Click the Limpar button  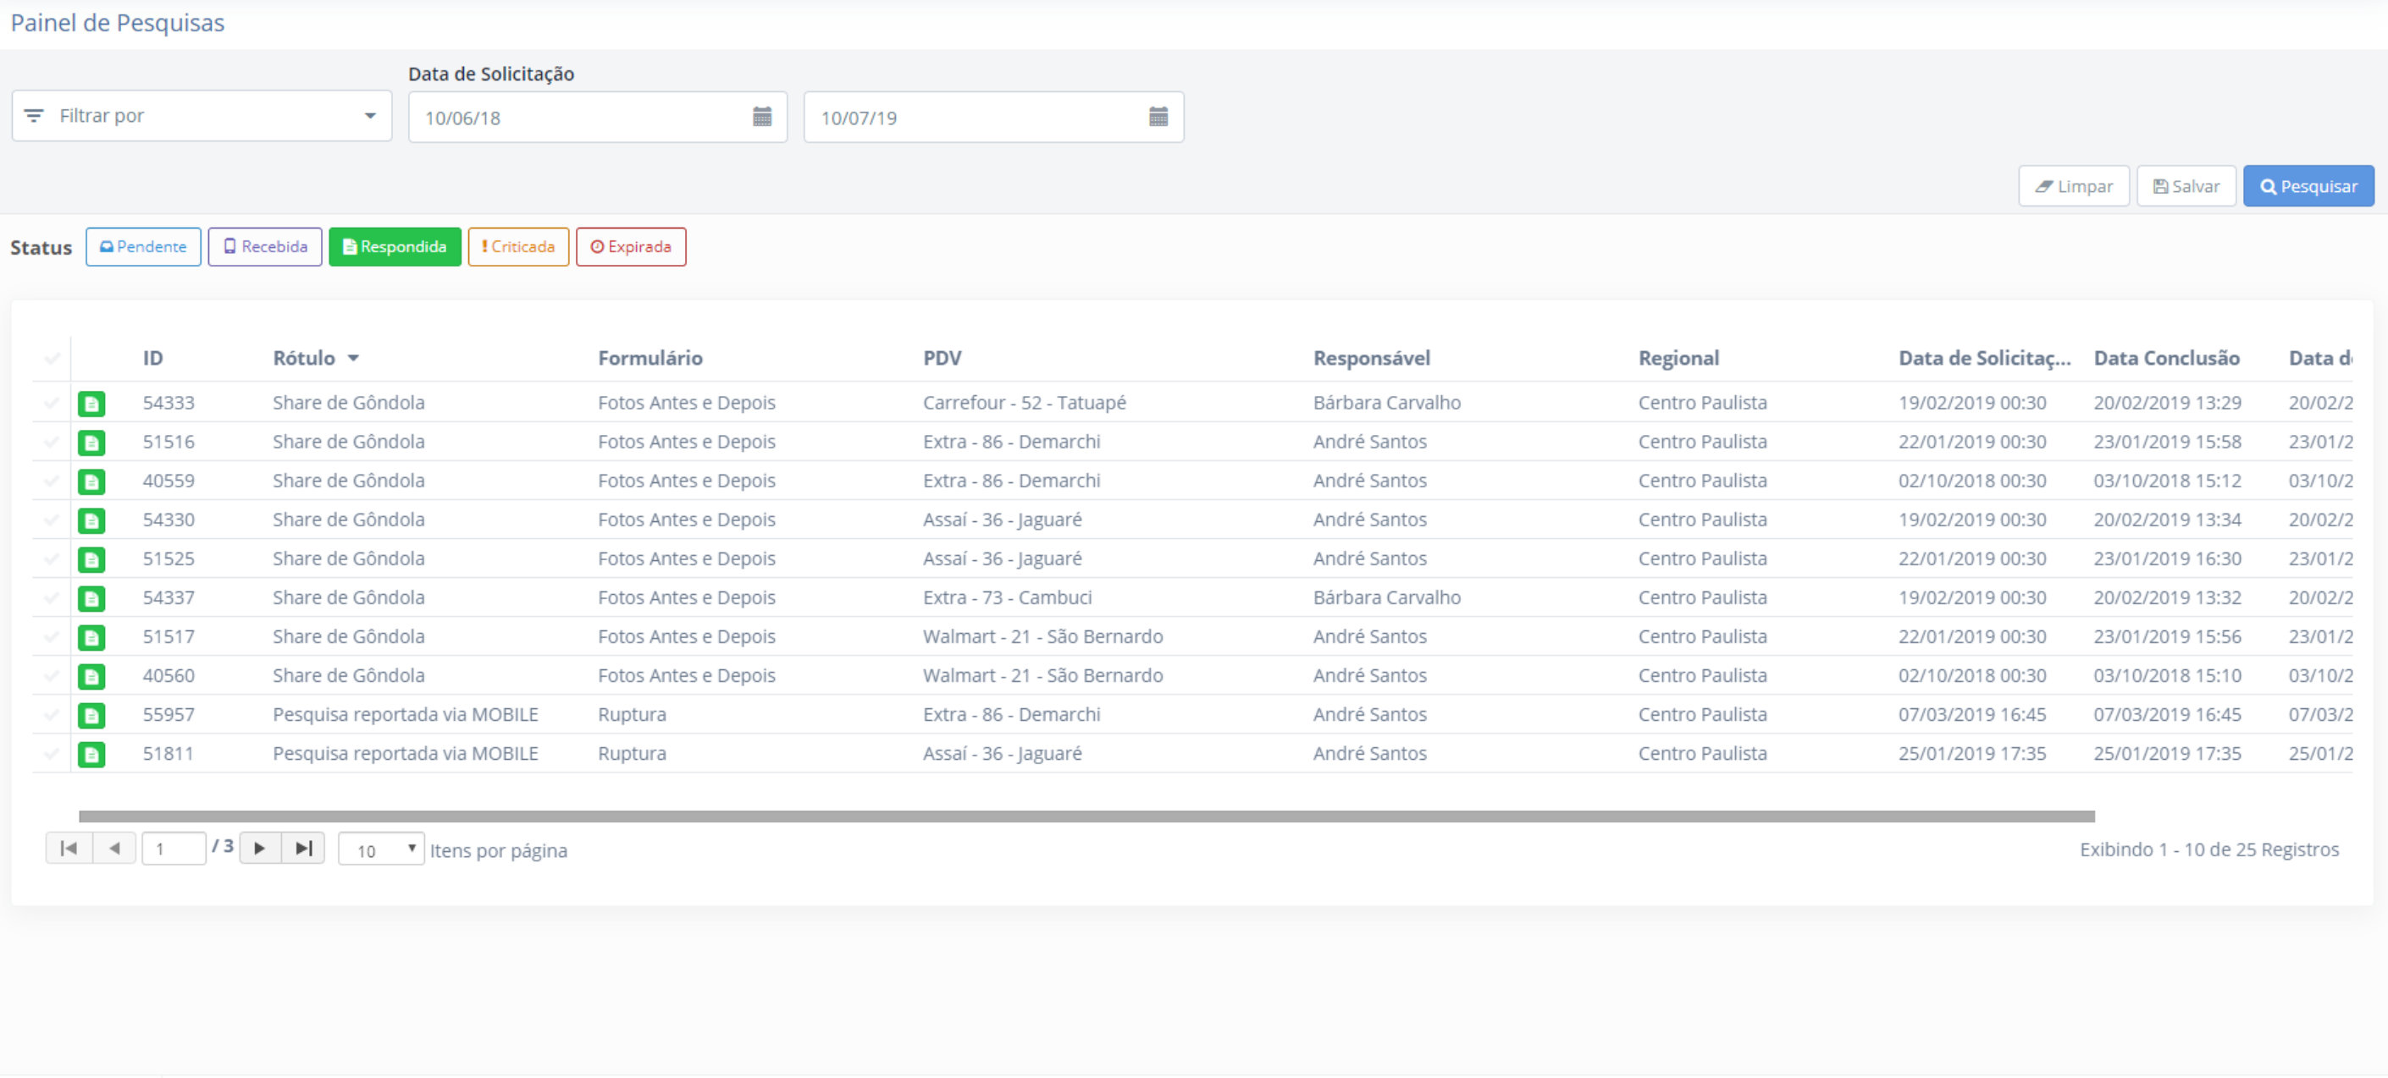pos(2073,186)
